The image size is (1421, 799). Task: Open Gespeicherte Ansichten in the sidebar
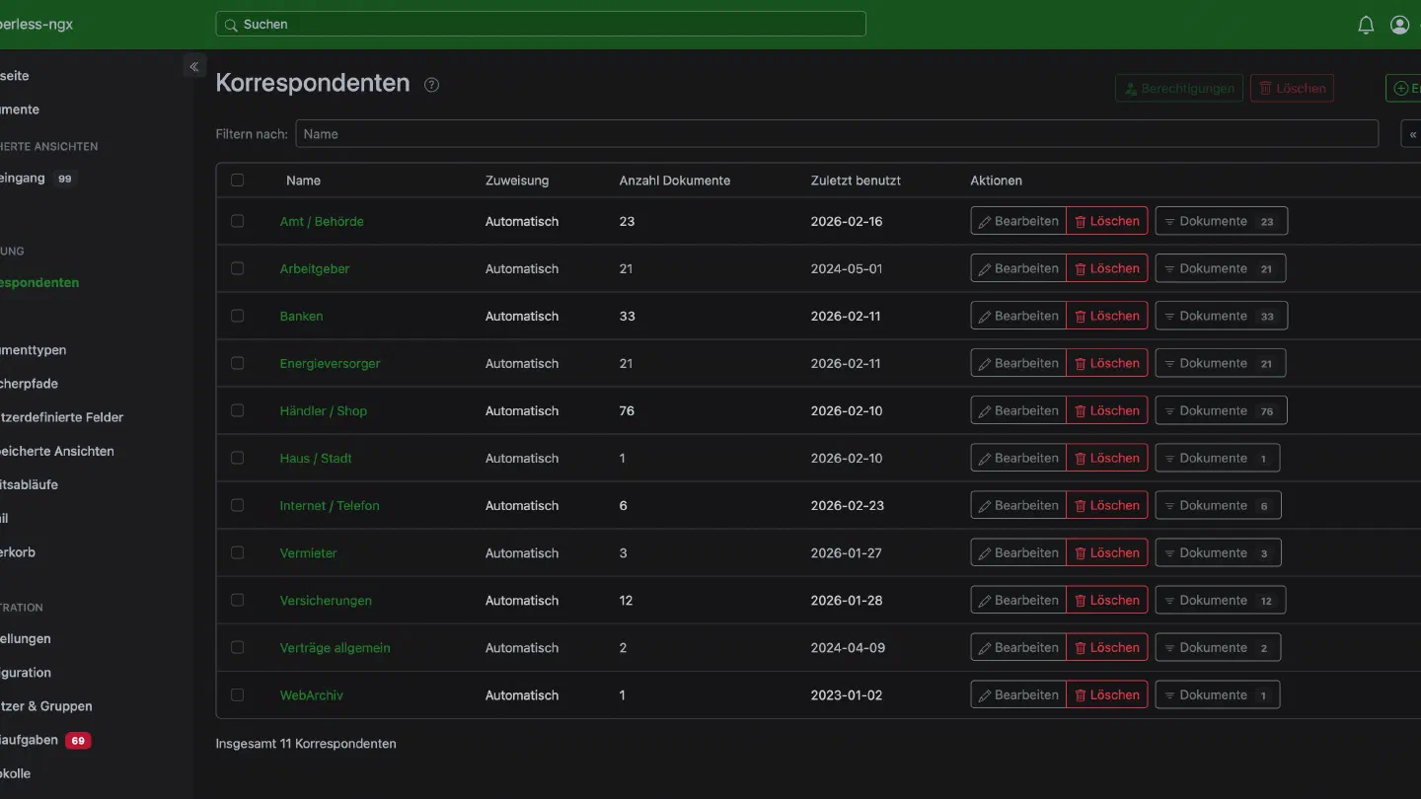coord(57,451)
